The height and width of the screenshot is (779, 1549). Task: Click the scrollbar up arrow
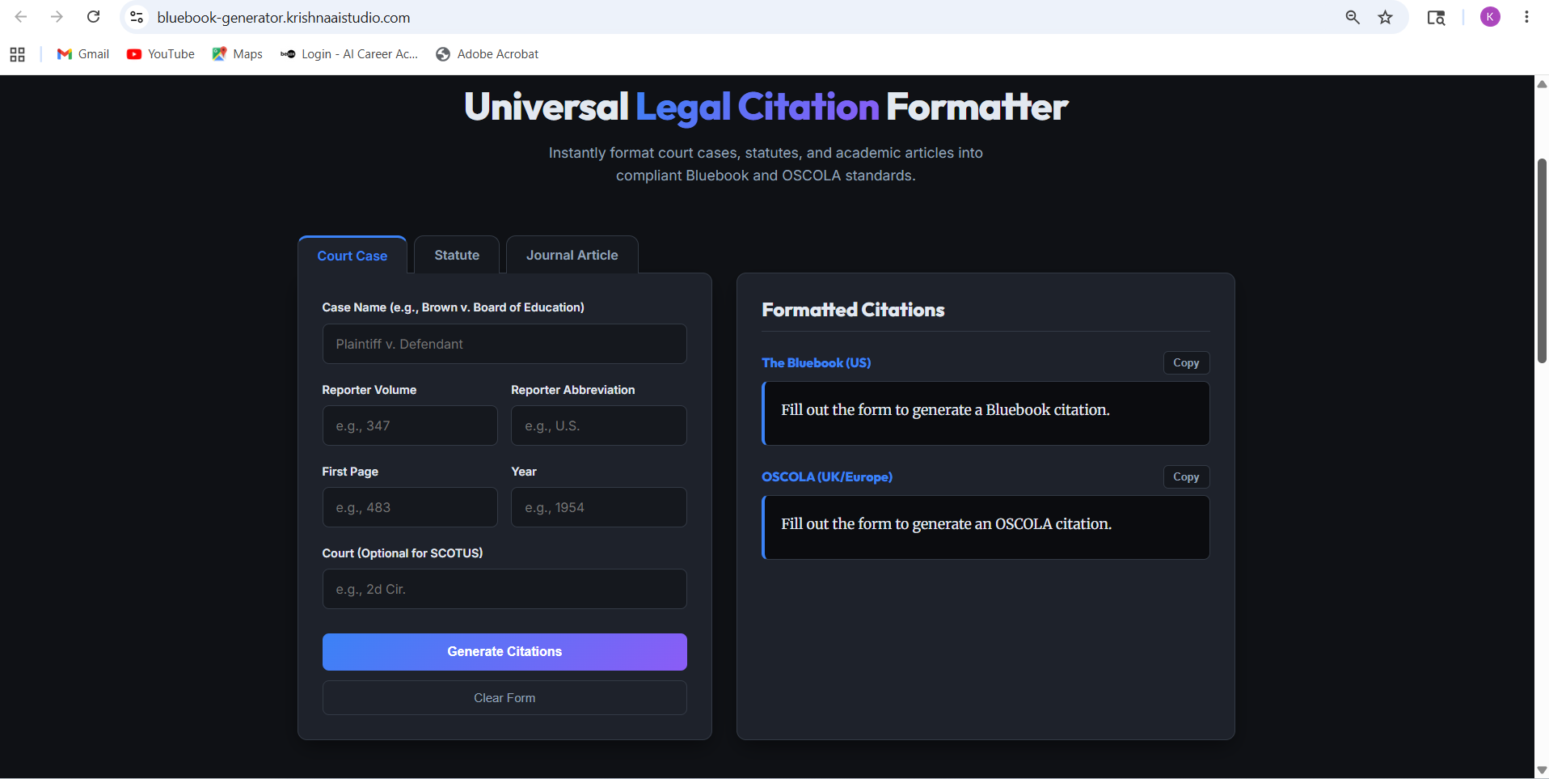coord(1542,83)
